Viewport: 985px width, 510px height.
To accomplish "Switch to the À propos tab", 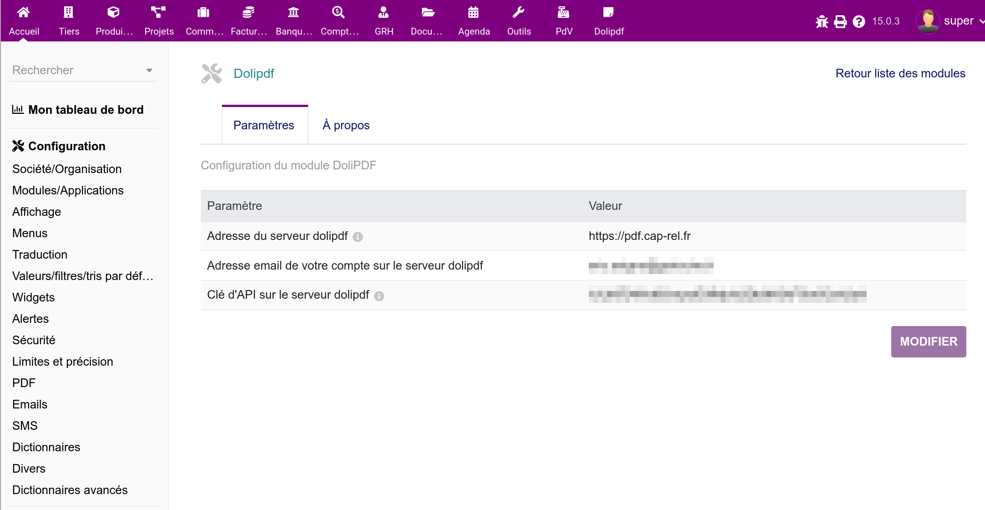I will tap(346, 125).
